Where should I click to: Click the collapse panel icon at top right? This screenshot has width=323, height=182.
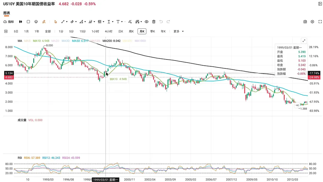point(320,4)
